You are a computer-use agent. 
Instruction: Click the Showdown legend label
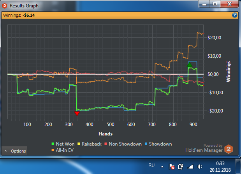(x=160, y=144)
